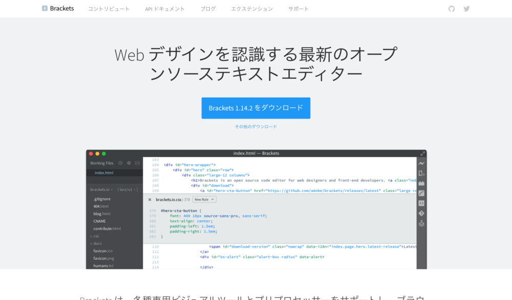
Task: Click the gear icon beside Working Files
Action: [129, 163]
